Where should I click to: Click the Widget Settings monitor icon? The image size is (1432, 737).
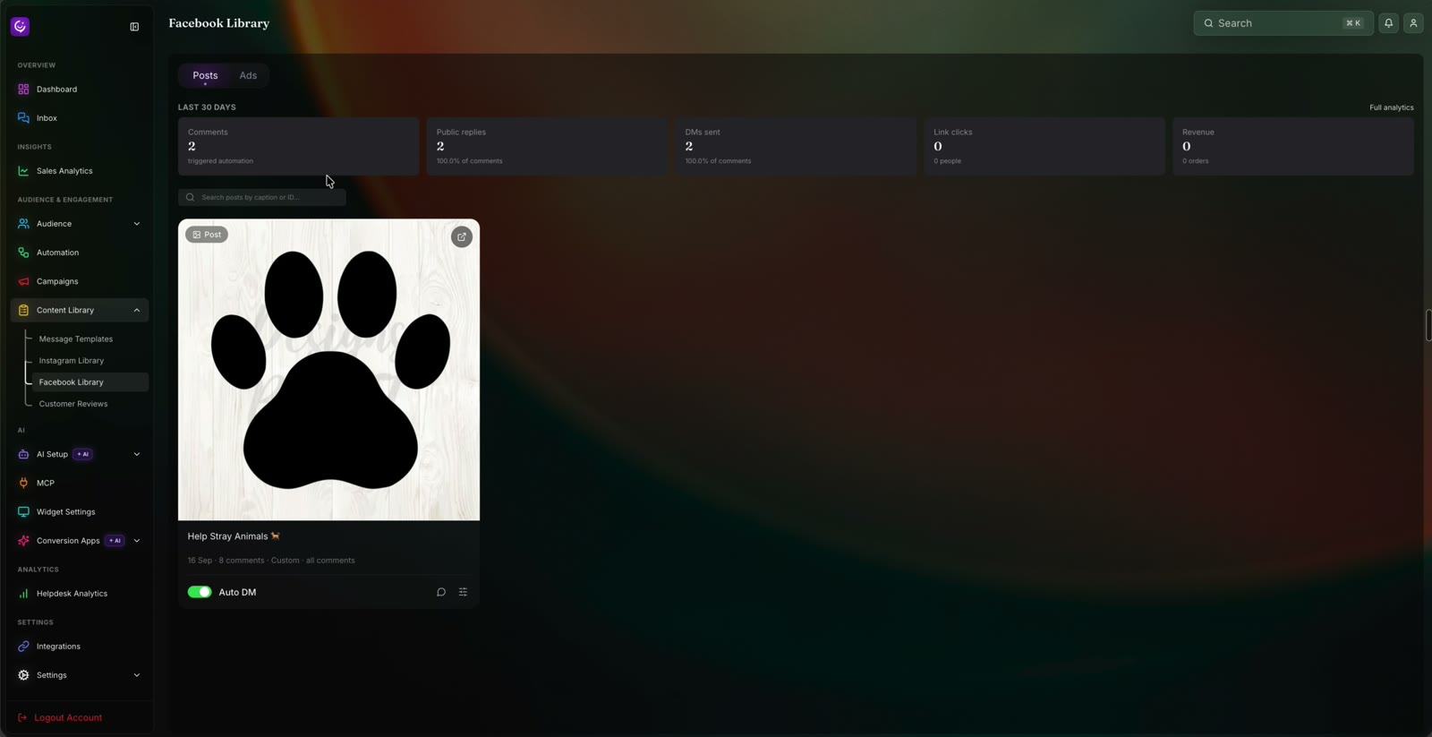point(23,512)
